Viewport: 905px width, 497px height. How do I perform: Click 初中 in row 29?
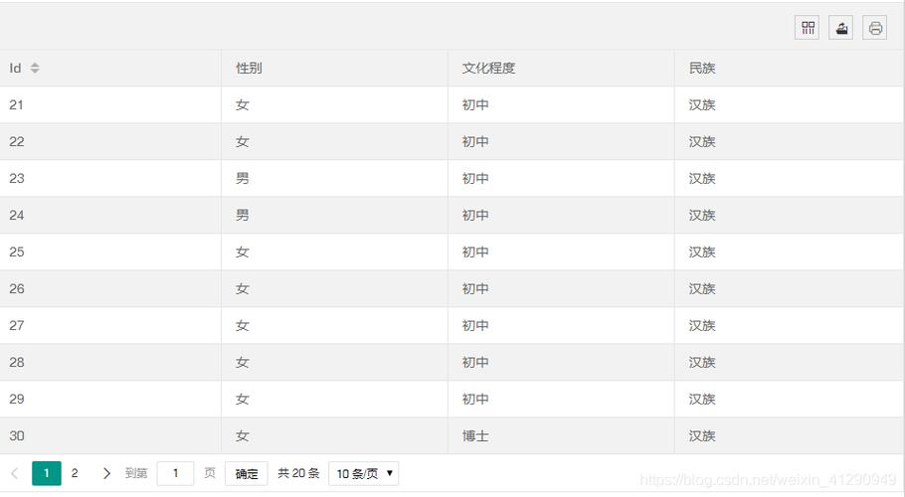(475, 399)
